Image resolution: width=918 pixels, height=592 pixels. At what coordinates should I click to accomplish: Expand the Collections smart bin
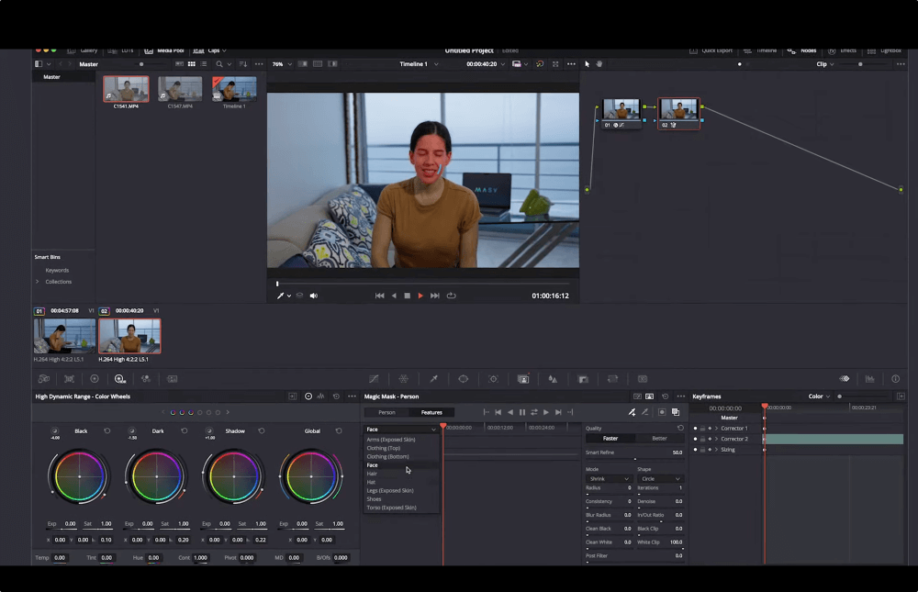(x=38, y=282)
